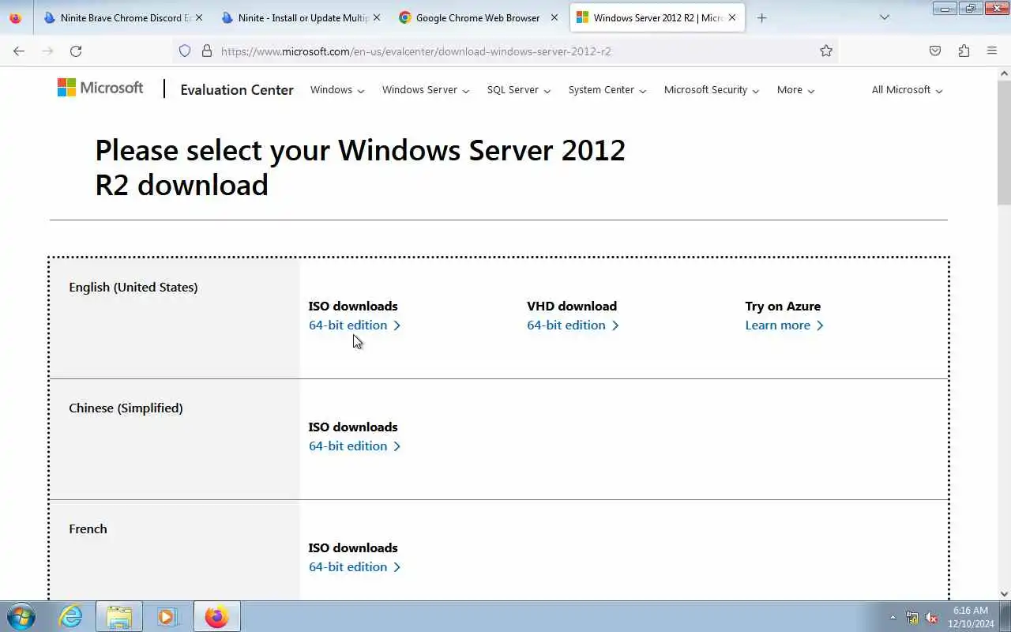The width and height of the screenshot is (1011, 632).
Task: Reload the current page
Action: [76, 51]
